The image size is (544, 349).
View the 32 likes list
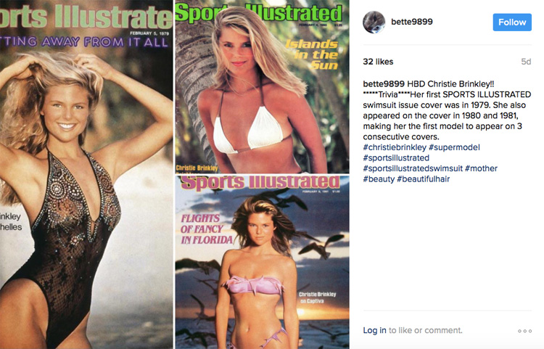[x=378, y=62]
